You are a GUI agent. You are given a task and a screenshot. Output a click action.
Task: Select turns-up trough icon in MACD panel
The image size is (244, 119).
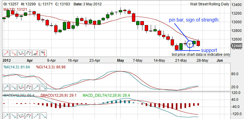point(21,116)
